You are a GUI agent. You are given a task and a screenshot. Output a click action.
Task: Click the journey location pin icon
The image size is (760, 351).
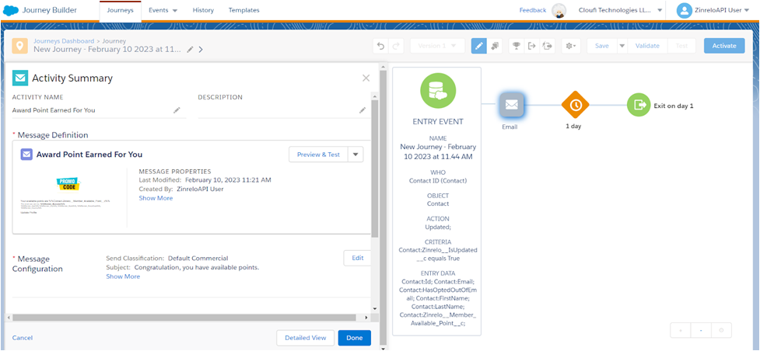[x=20, y=46]
